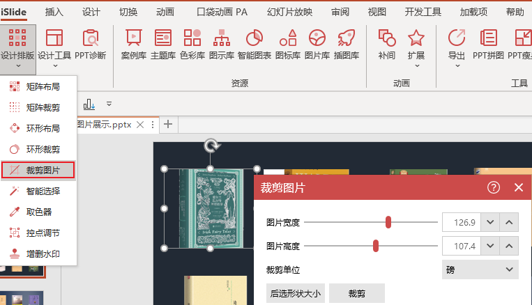Select 矩阵裁剪 menu item
This screenshot has height=305, width=532.
pyautogui.click(x=38, y=108)
